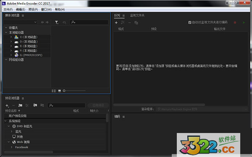The width and height of the screenshot is (252, 157).
Task: Switch to the 队列 queue tab
Action: [x=117, y=16]
